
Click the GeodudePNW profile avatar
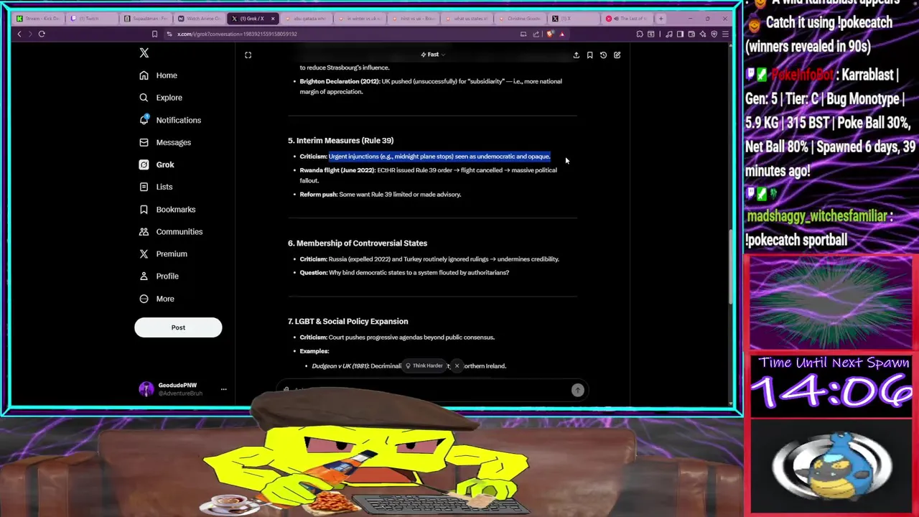click(x=146, y=389)
